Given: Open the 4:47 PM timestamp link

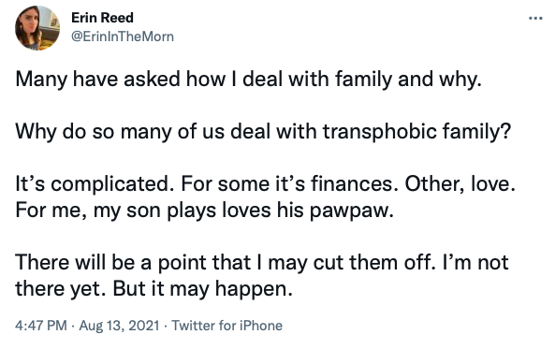Looking at the screenshot, I should pos(40,326).
